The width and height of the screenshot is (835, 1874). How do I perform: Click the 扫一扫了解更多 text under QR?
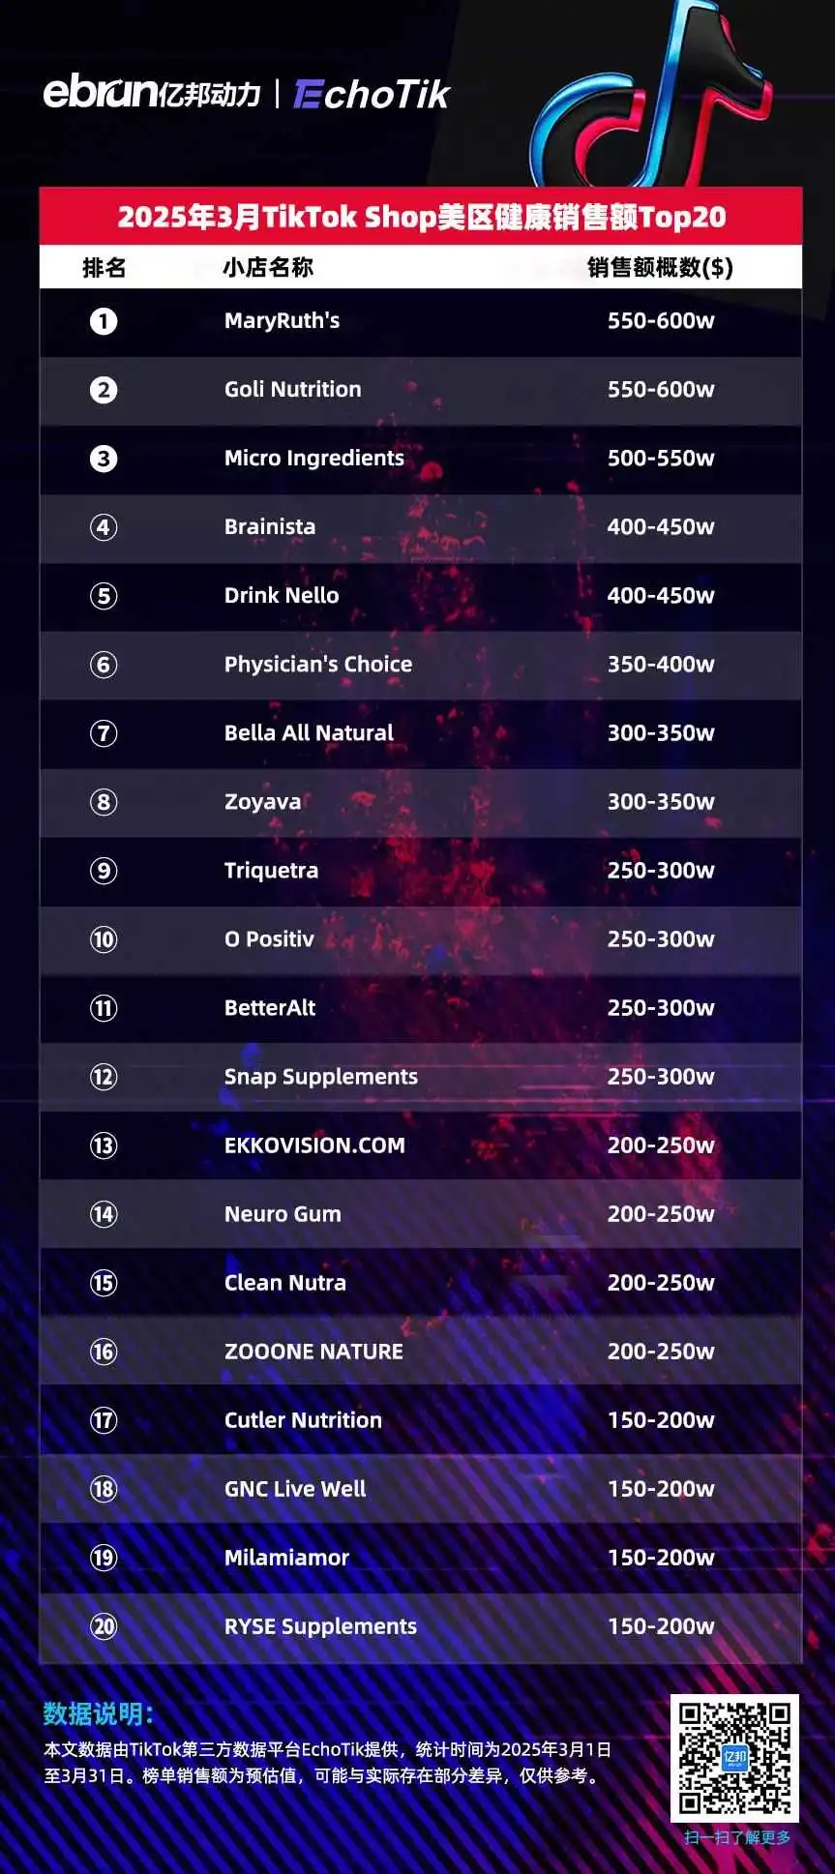click(737, 1837)
